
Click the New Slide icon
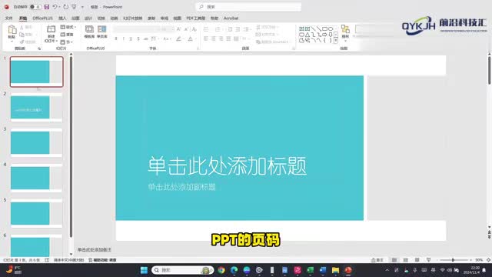coord(51,29)
